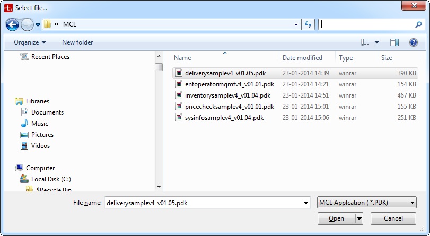
Task: Click the change view icon
Action: (365, 42)
